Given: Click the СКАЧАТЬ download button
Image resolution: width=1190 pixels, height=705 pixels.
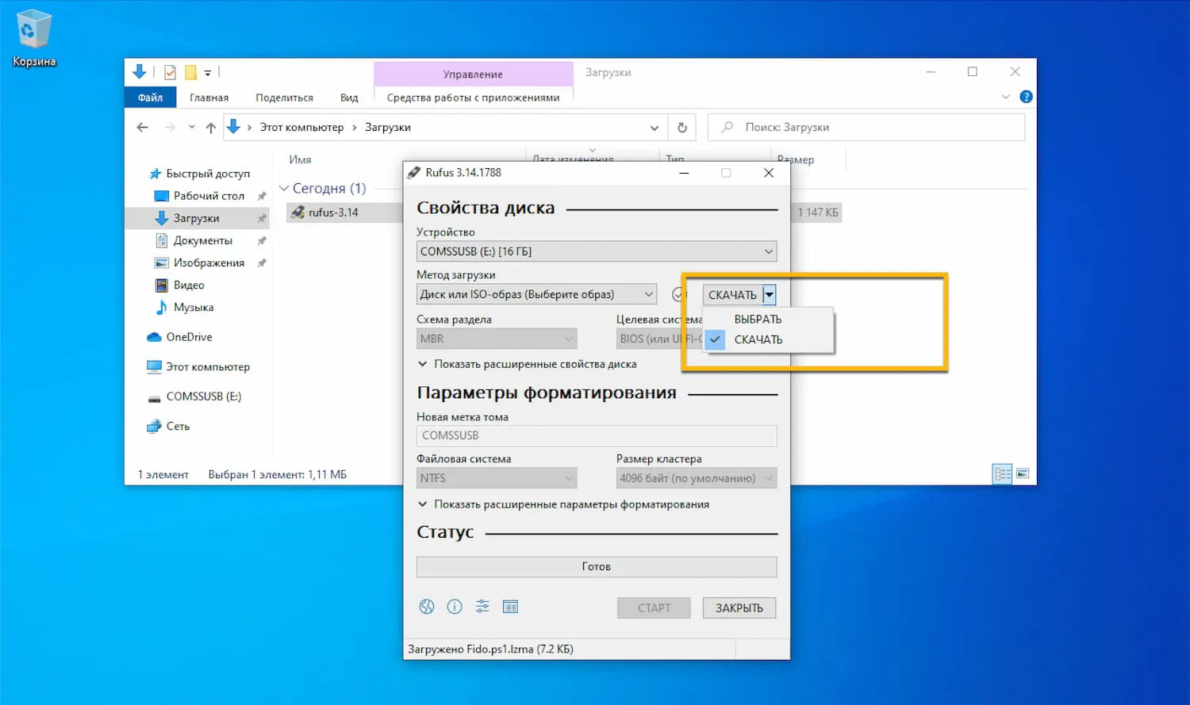Looking at the screenshot, I should pos(732,294).
